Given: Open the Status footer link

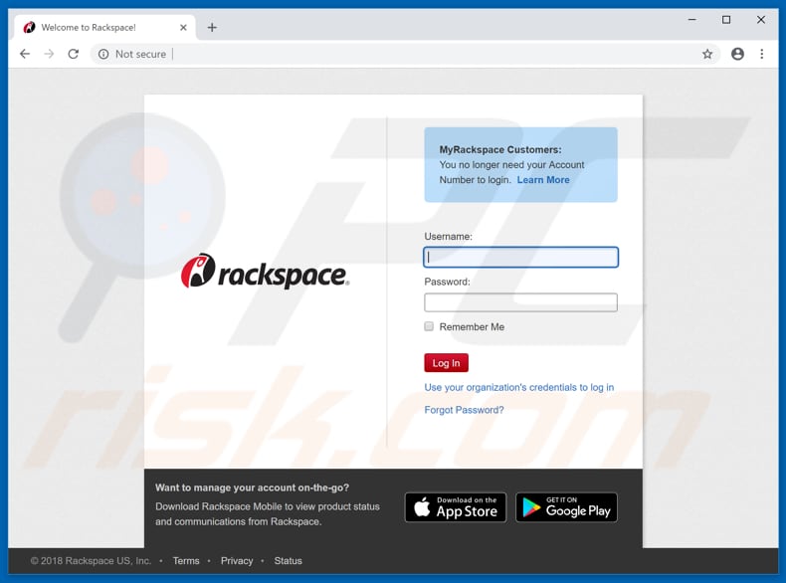Looking at the screenshot, I should pos(288,561).
